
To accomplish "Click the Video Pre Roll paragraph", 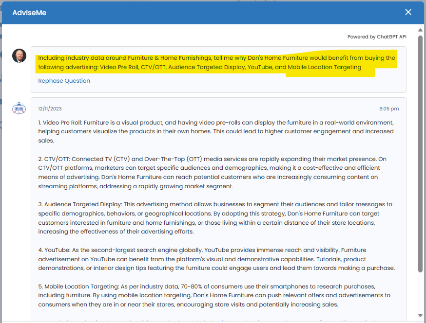I will (215, 131).
